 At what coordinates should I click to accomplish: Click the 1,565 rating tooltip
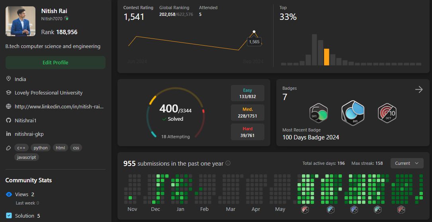(x=254, y=42)
